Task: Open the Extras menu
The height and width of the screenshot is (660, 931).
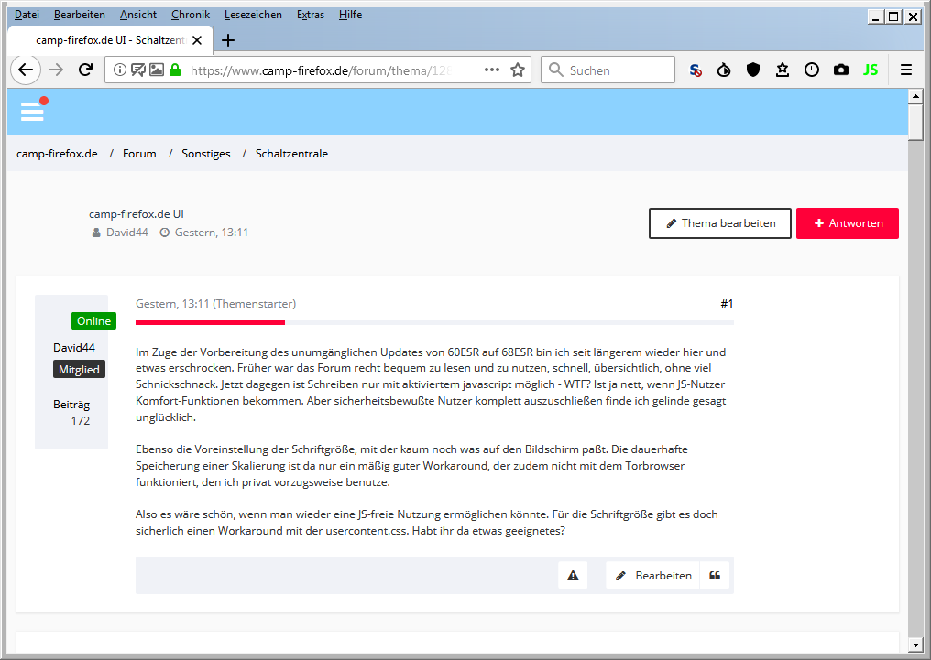Action: pyautogui.click(x=311, y=15)
